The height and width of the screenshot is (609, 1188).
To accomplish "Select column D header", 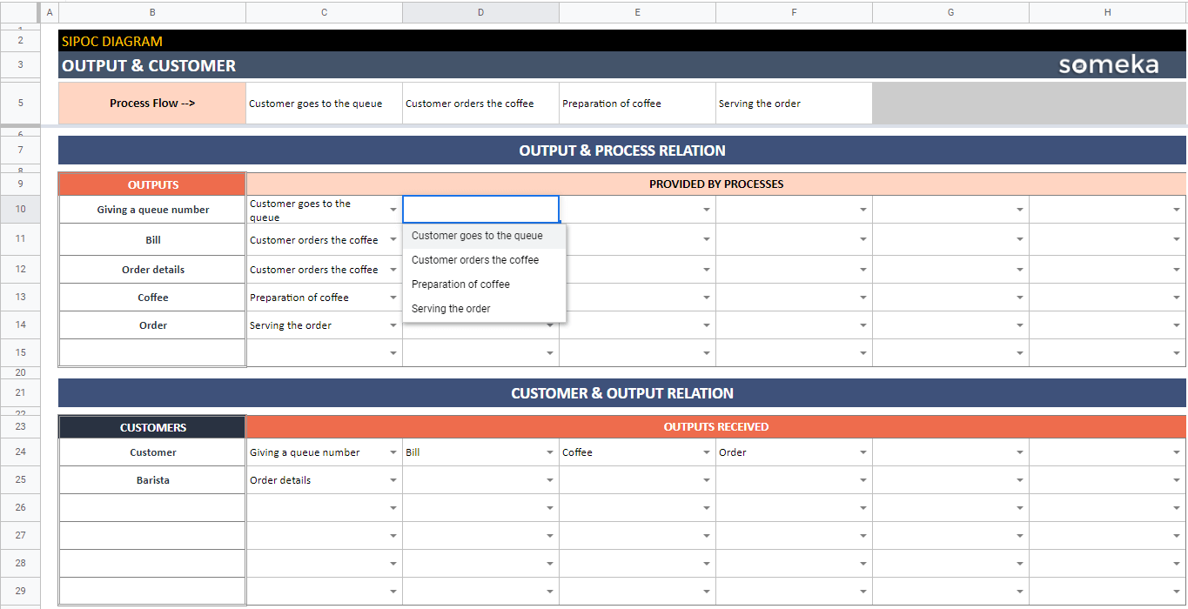I will 480,12.
